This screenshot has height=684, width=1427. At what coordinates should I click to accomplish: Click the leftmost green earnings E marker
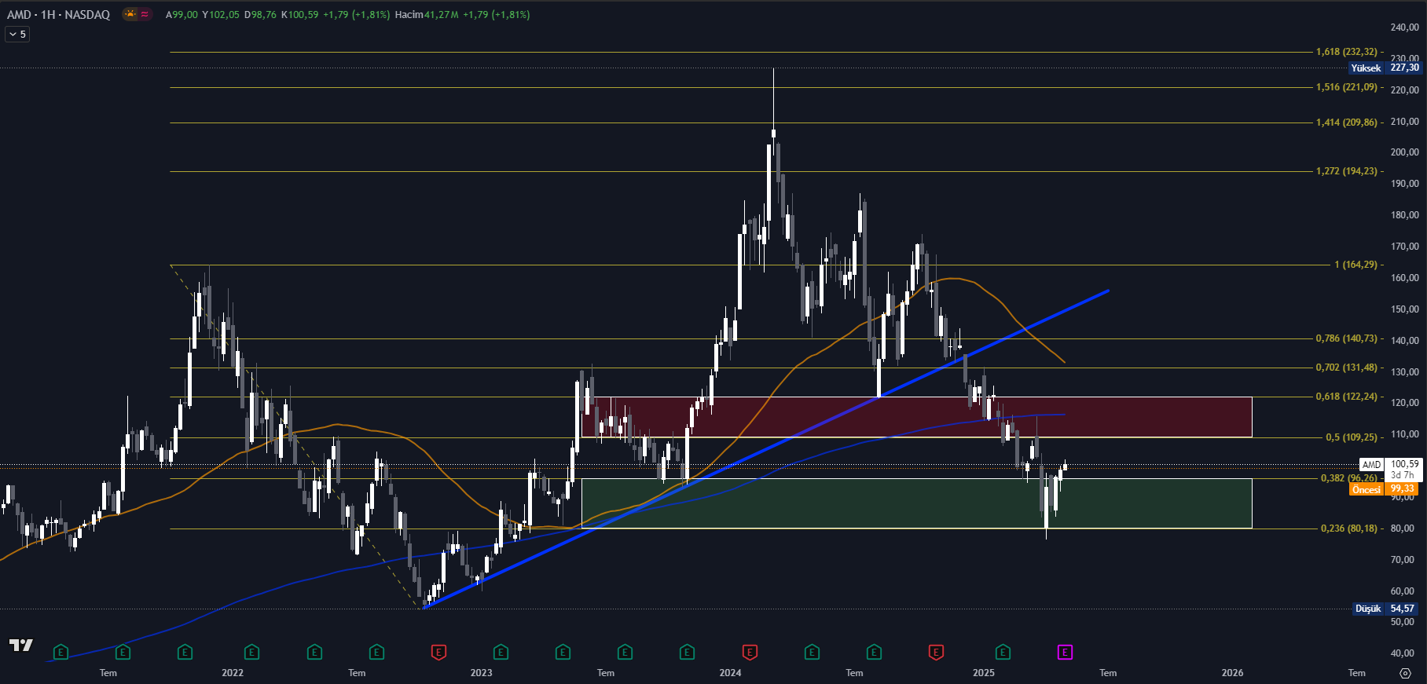coord(61,652)
